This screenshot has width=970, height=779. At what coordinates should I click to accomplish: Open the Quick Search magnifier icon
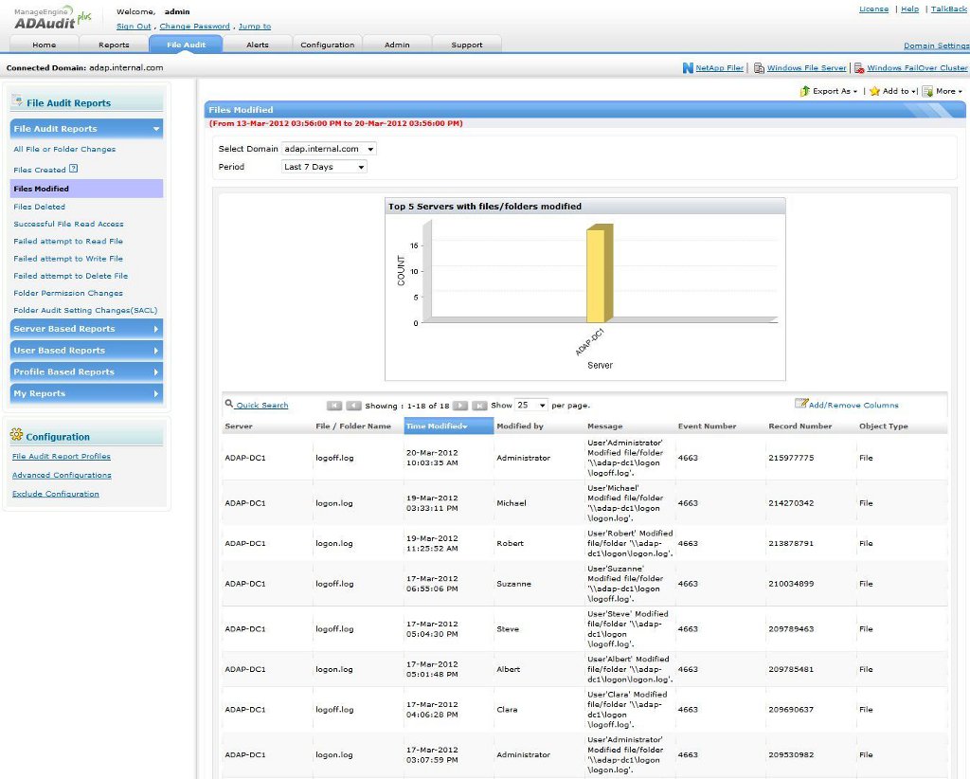point(229,405)
